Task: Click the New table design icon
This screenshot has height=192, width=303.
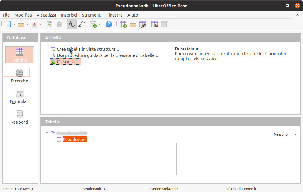Action: [x=123, y=24]
